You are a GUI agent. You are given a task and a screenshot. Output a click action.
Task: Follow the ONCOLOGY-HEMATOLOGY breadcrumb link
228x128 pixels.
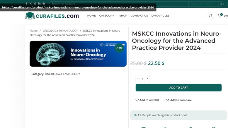coord(60,31)
